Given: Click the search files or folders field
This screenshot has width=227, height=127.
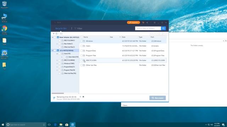Looking at the screenshot, I should point(148,28).
